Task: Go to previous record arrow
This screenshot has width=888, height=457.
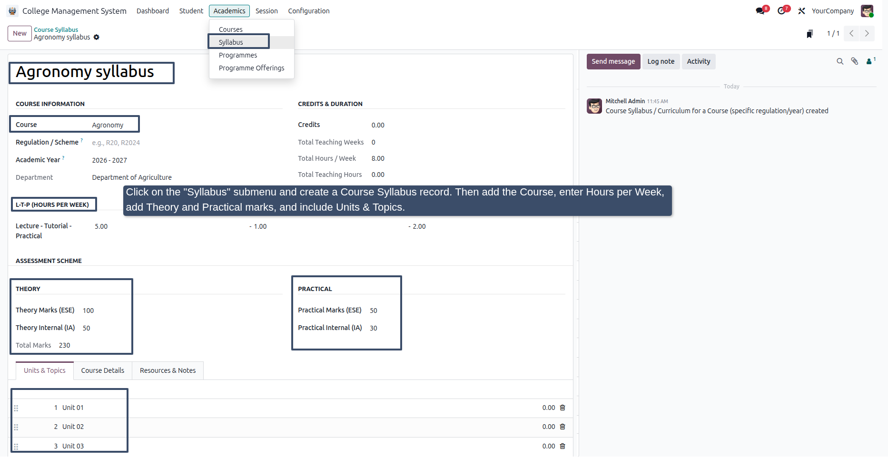Action: pyautogui.click(x=851, y=33)
